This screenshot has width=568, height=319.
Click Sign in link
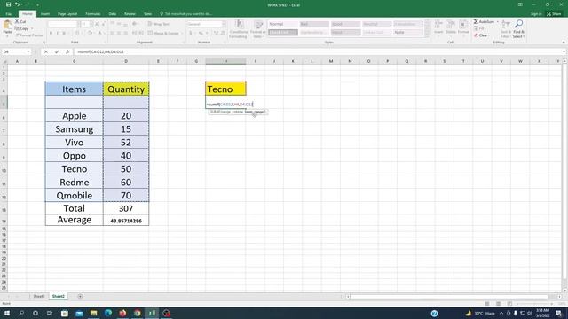coord(536,14)
